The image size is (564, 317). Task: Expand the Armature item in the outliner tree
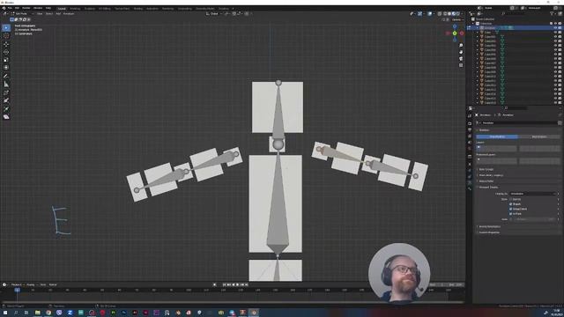click(478, 27)
